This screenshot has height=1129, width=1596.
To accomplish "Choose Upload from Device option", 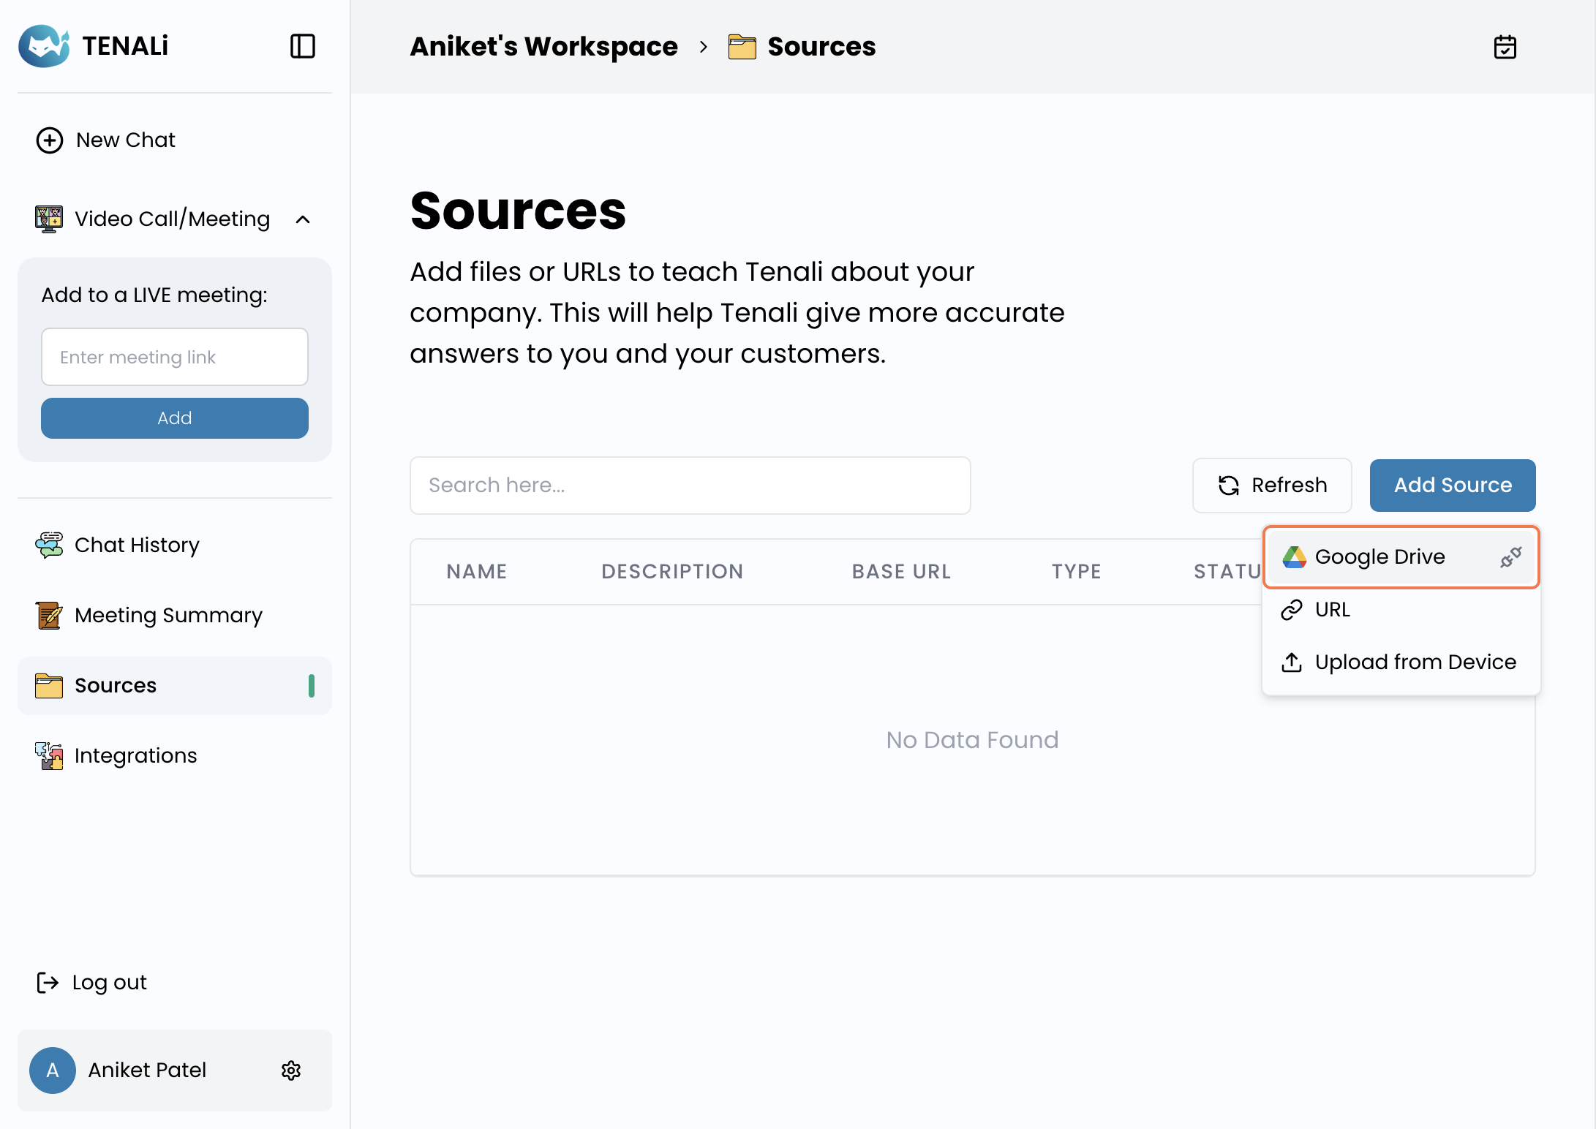I will pyautogui.click(x=1415, y=662).
